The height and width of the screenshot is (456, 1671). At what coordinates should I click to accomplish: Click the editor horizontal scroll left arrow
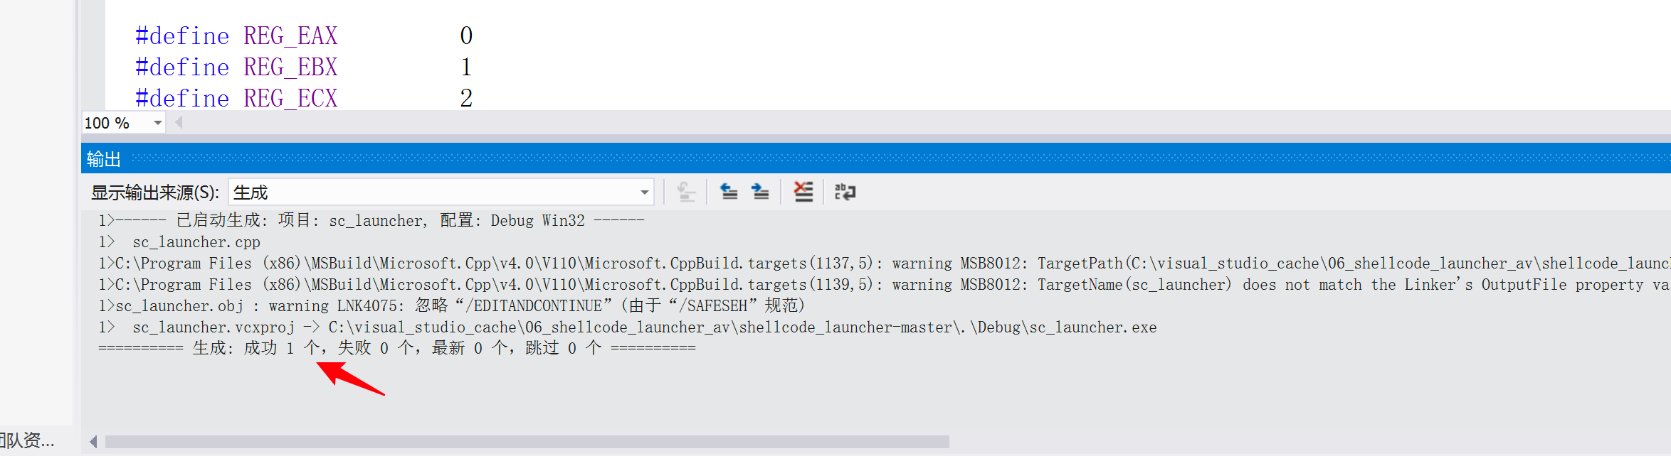pos(179,122)
